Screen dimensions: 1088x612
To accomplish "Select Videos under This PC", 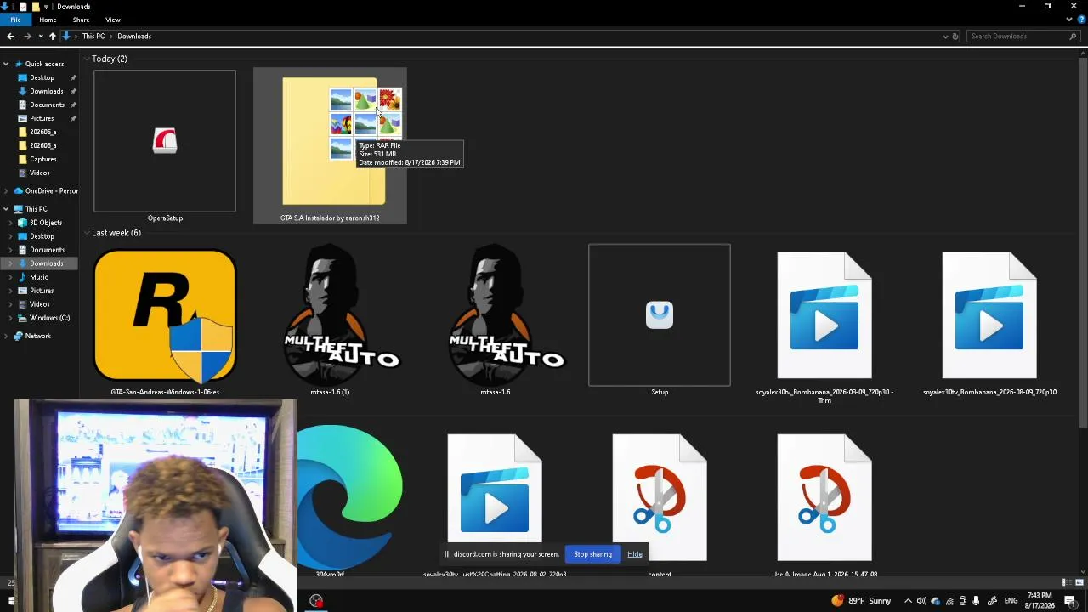I will (x=39, y=304).
